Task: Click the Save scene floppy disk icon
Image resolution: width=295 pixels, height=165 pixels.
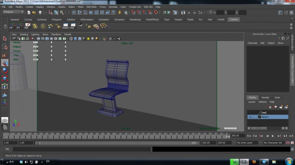Action: 40,12
